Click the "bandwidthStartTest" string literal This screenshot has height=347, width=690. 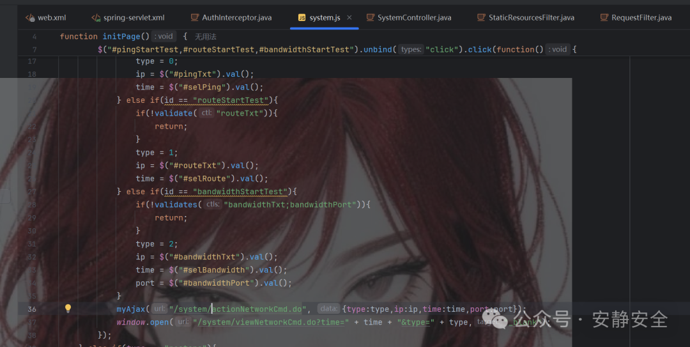click(240, 192)
